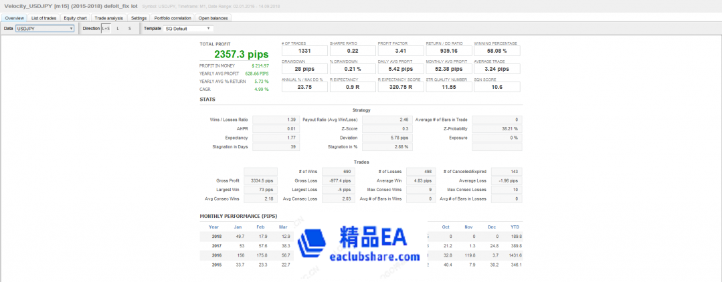The height and width of the screenshot is (282, 722).
Task: Select L+S direction toggle
Action: 106,29
